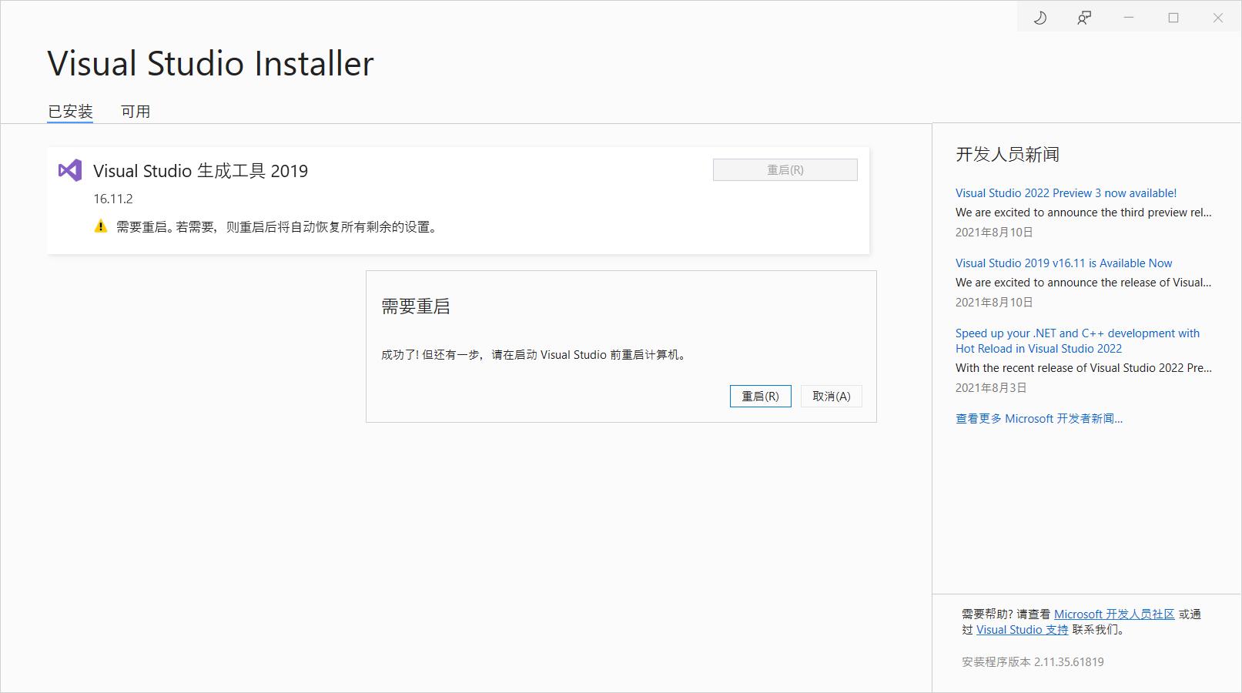The image size is (1242, 693).
Task: Open Visual Studio 2022 Preview 3 news link
Action: tap(1066, 193)
